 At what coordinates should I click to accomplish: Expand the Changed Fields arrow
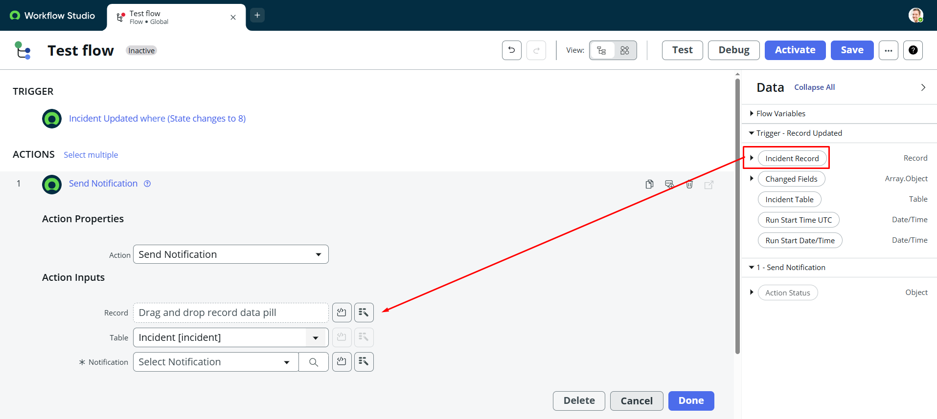click(752, 178)
